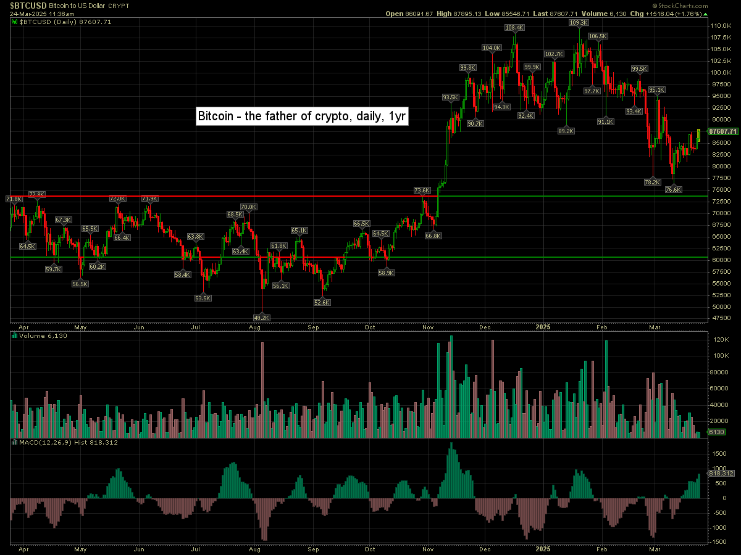
Task: Click the $BTCUSD legend candlestick icon
Action: pyautogui.click(x=15, y=22)
